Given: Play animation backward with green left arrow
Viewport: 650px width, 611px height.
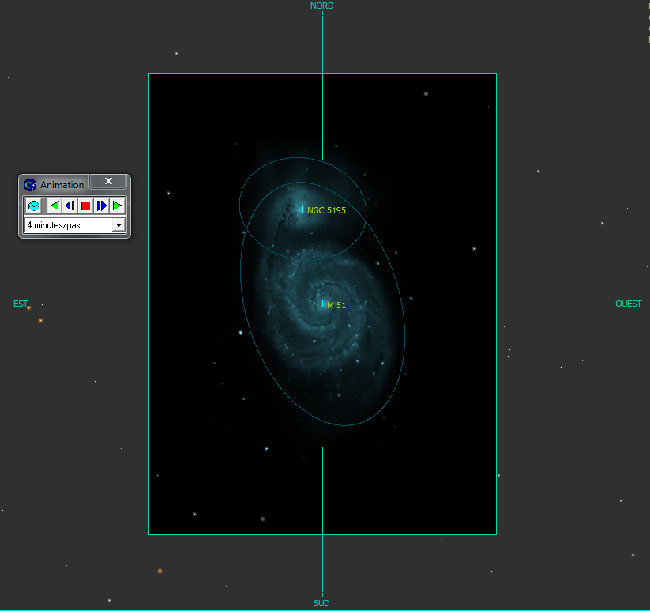Looking at the screenshot, I should [54, 206].
